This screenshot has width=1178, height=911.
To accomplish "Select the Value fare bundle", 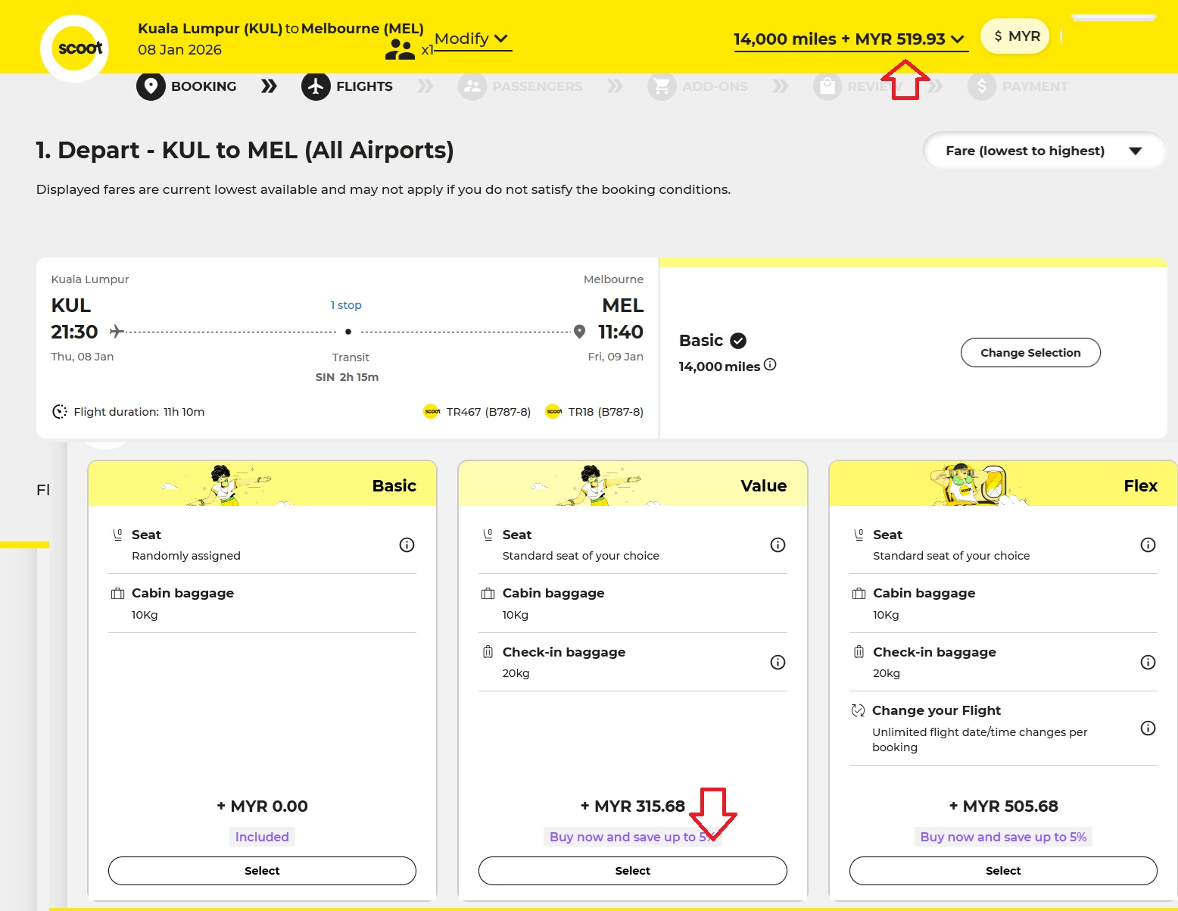I will (x=632, y=871).
